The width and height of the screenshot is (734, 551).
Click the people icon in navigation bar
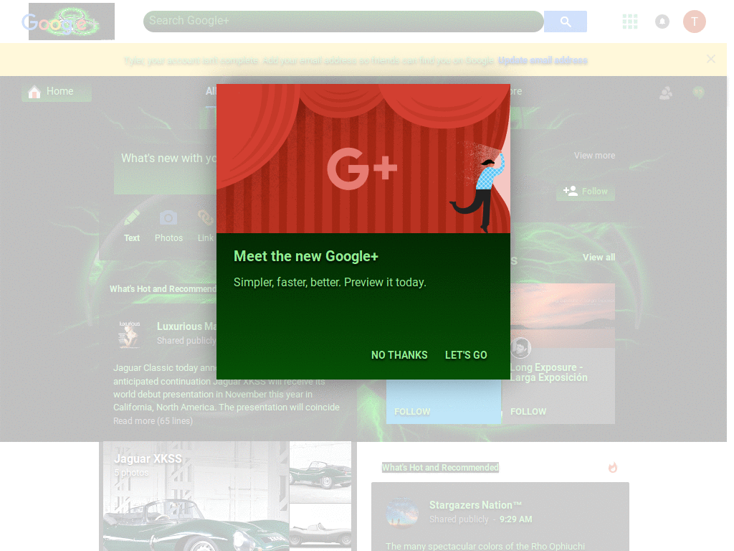click(666, 93)
